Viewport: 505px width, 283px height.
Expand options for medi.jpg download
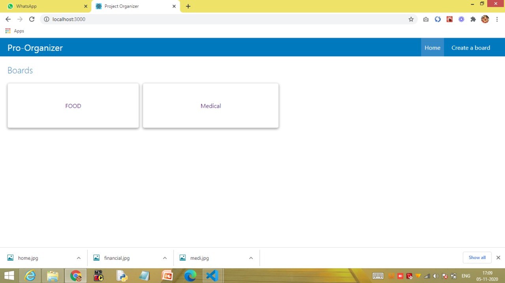[251, 258]
